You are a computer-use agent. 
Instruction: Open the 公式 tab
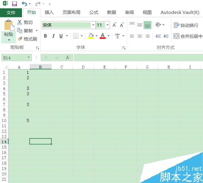94,13
